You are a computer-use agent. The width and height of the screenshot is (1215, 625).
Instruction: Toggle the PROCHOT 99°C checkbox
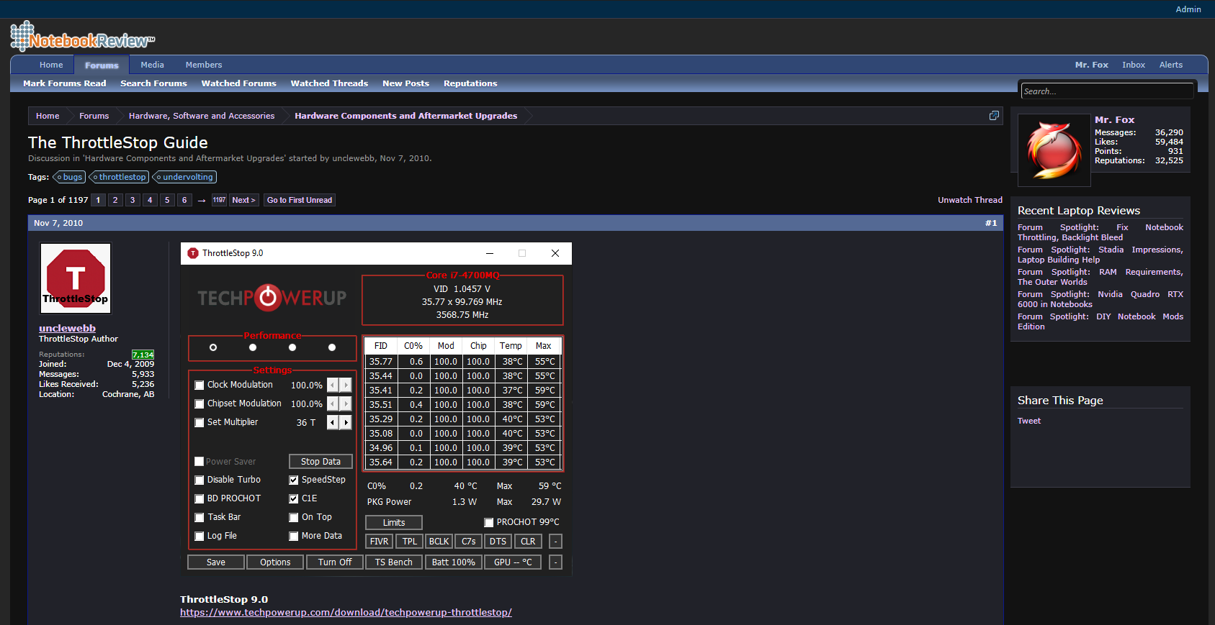(x=489, y=523)
